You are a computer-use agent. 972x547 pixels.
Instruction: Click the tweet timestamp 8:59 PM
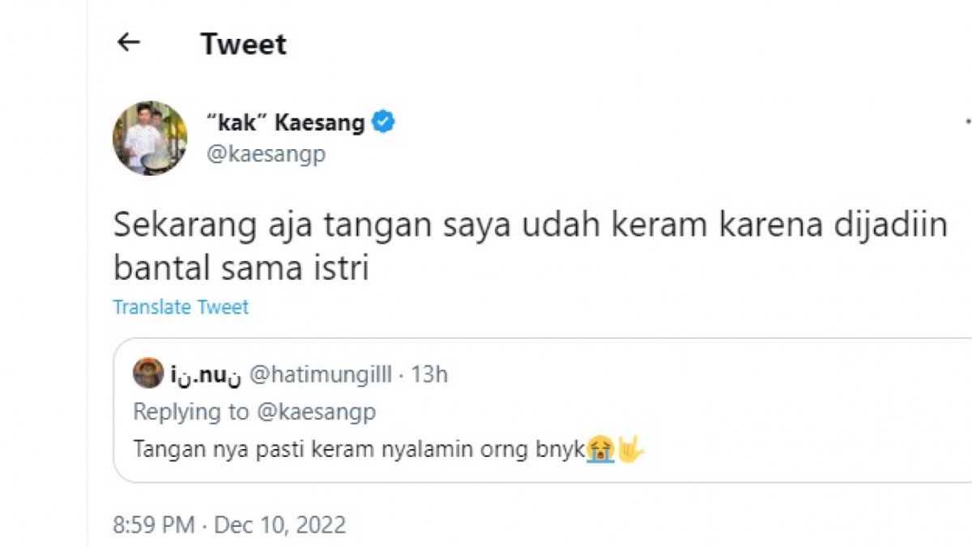[150, 523]
